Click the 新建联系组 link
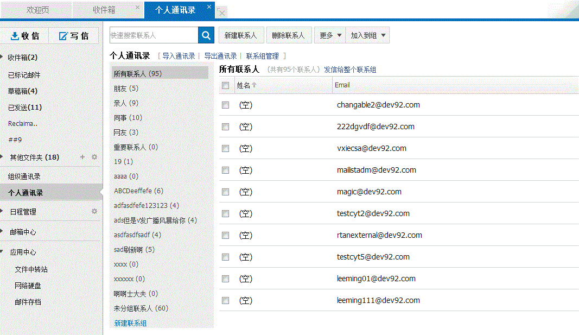This screenshot has height=335, width=579. (130, 323)
